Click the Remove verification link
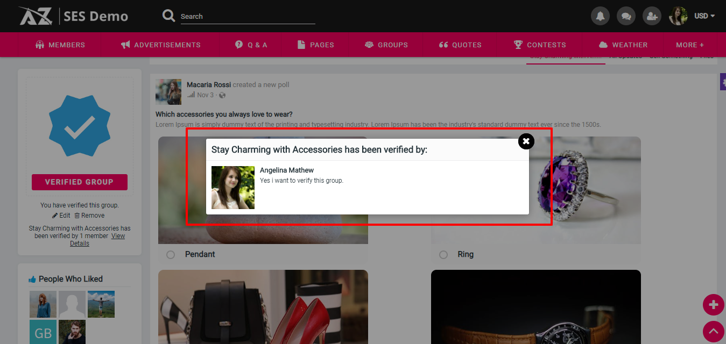Image resolution: width=726 pixels, height=344 pixels. pos(89,216)
